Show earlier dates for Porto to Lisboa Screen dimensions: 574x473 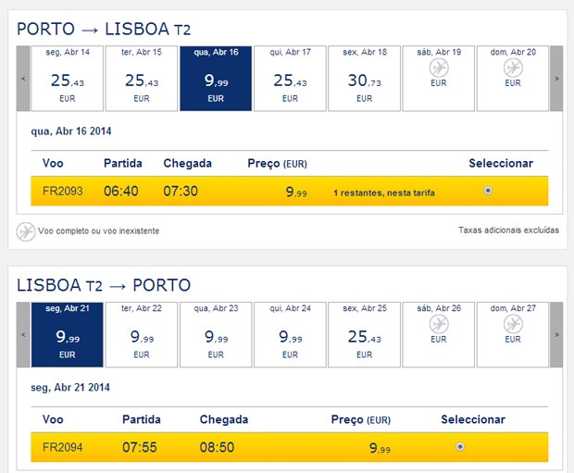point(22,79)
